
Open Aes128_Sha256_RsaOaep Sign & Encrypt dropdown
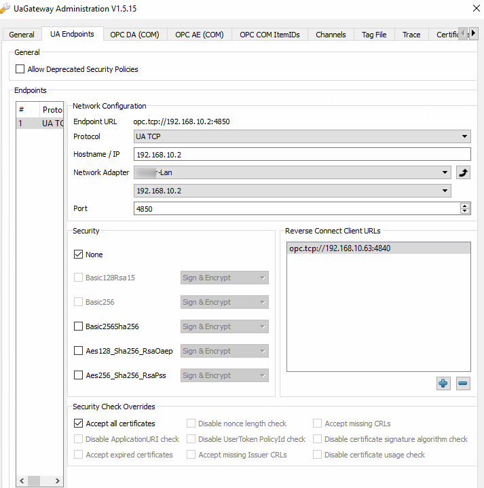(225, 351)
